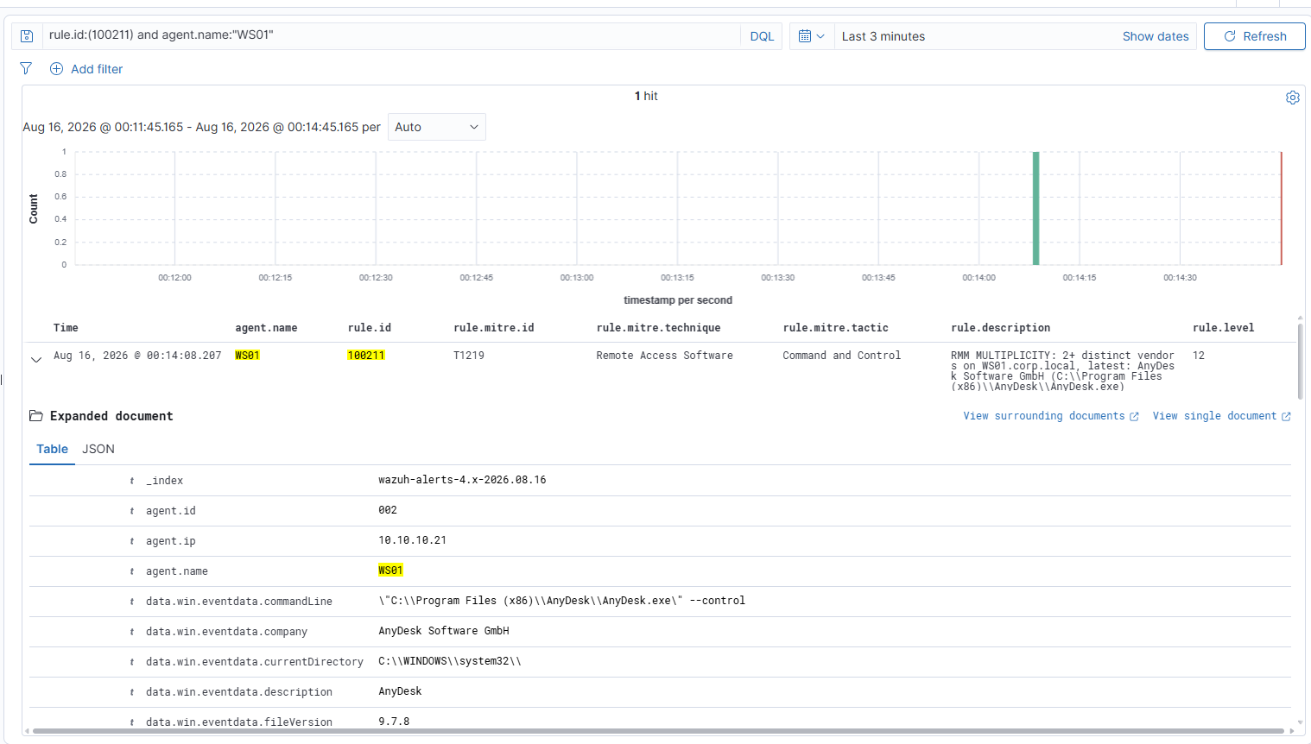1311x744 pixels.
Task: Open the saved queries menu icon
Action: [x=27, y=36]
